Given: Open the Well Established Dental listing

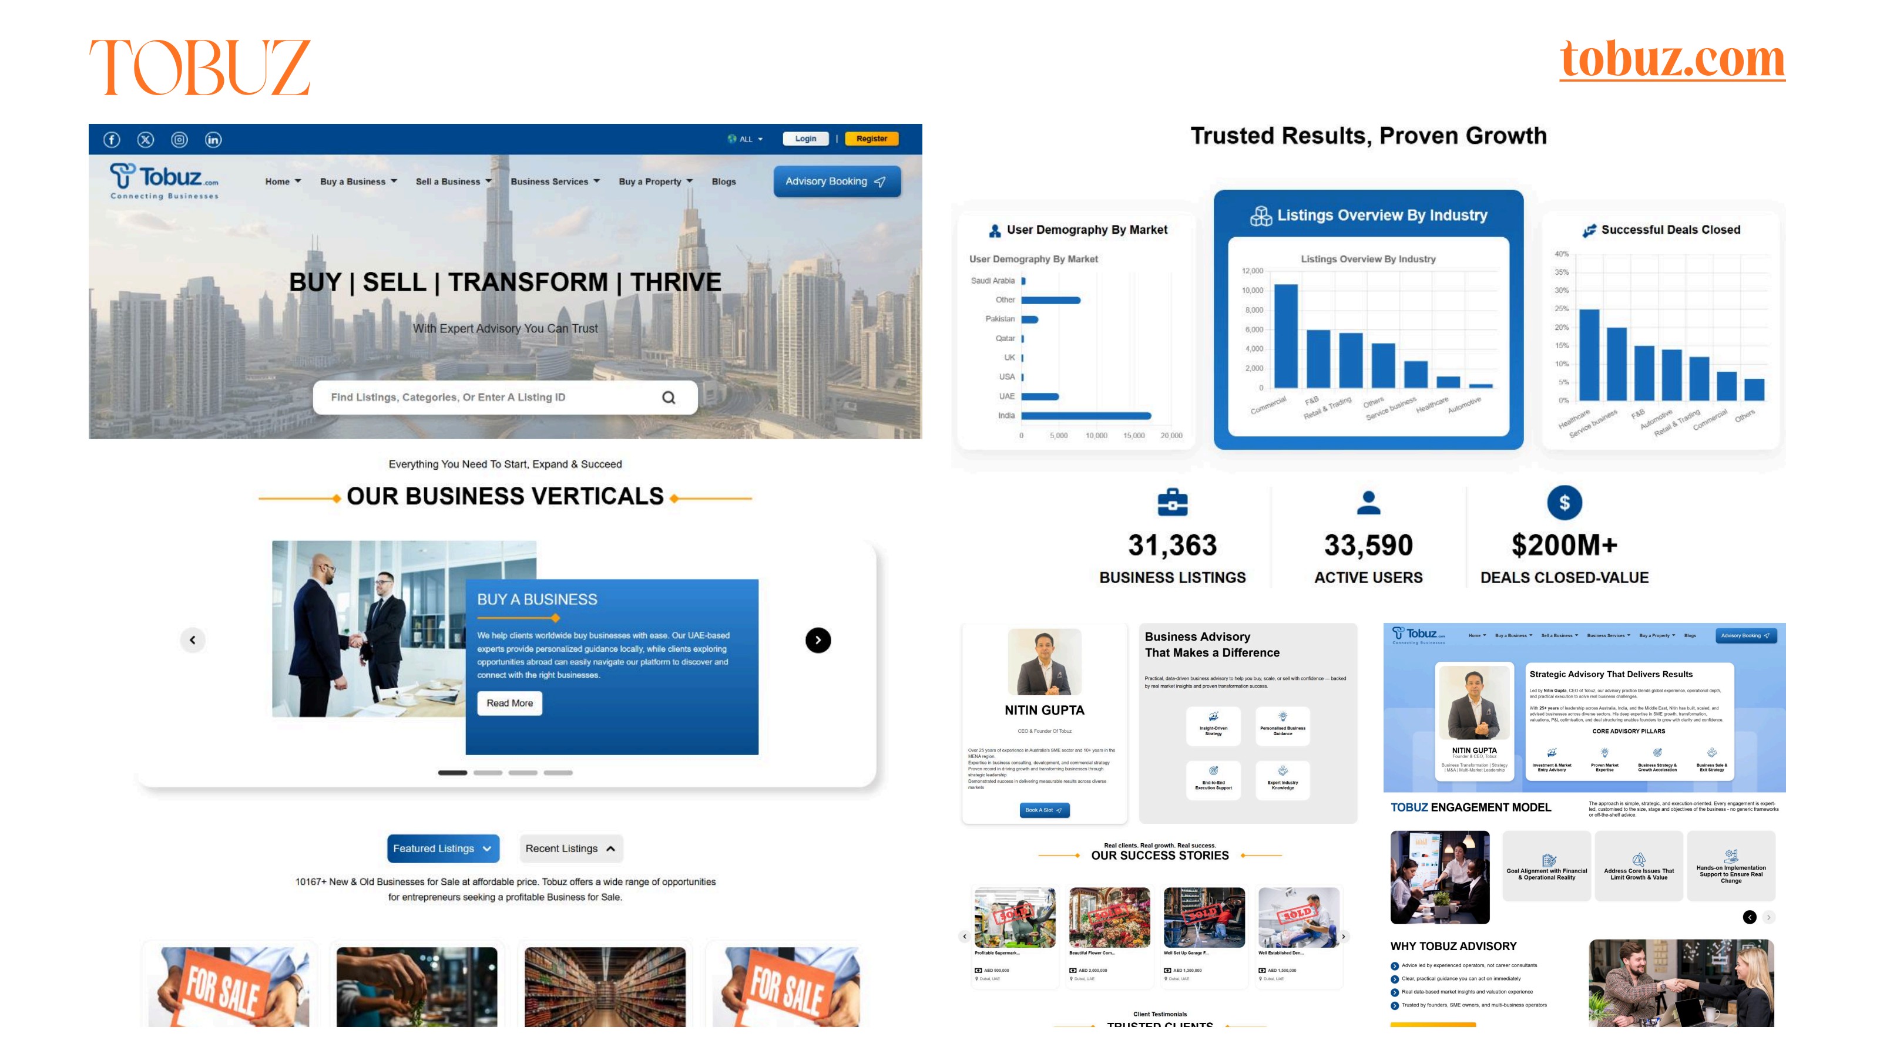Looking at the screenshot, I should [x=1298, y=937].
